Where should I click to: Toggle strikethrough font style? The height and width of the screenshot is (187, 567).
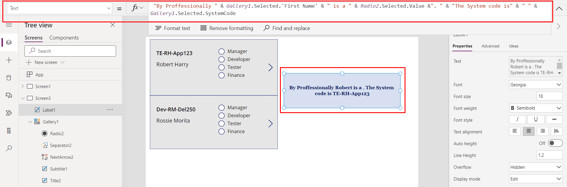coord(554,119)
